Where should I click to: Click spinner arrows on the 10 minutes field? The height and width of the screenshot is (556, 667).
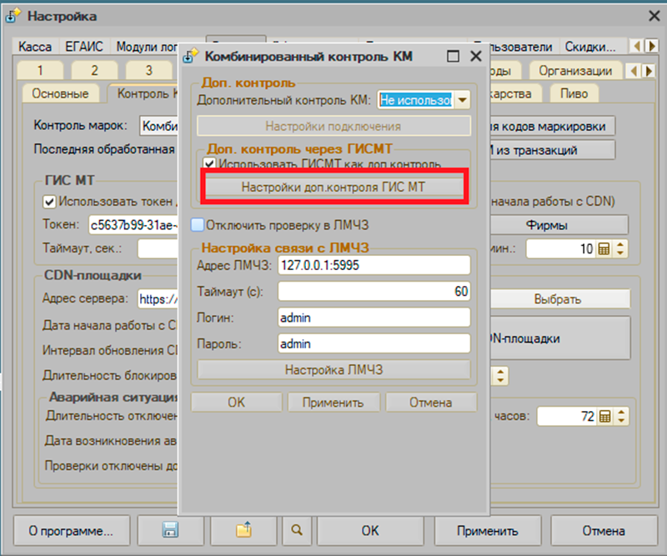[x=620, y=248]
